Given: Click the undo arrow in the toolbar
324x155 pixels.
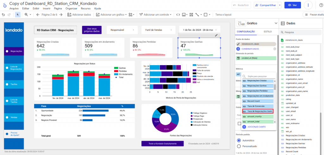Looking at the screenshot, I should pos(3,15).
